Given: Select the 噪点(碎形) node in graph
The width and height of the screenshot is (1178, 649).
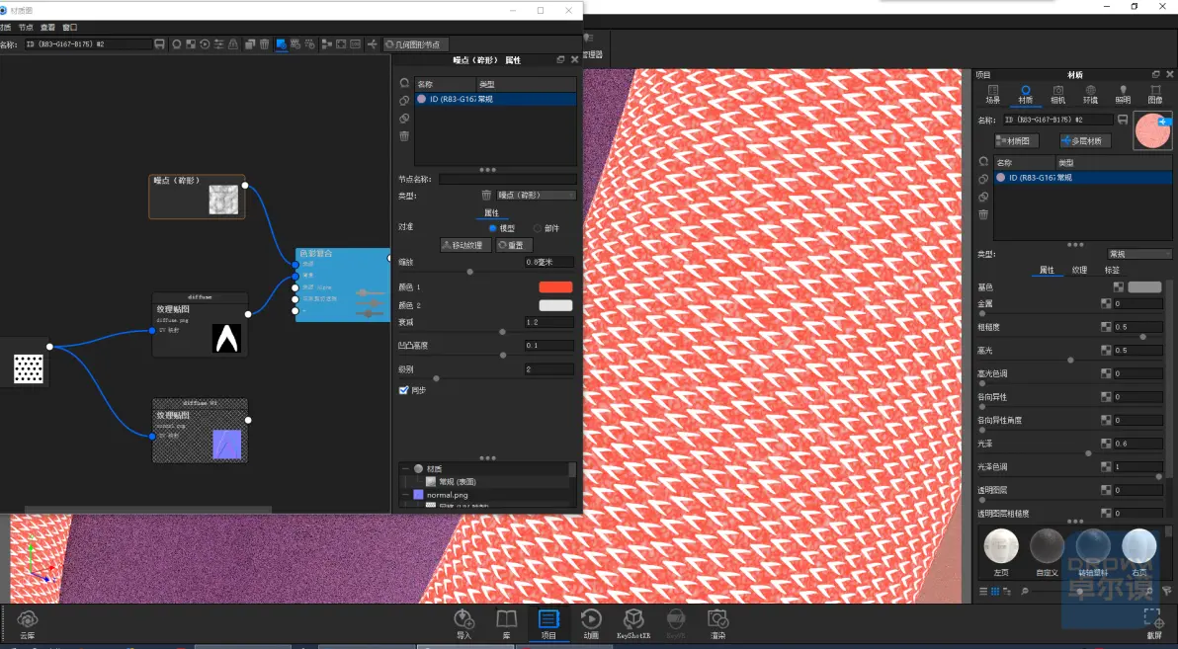Looking at the screenshot, I should pos(197,197).
